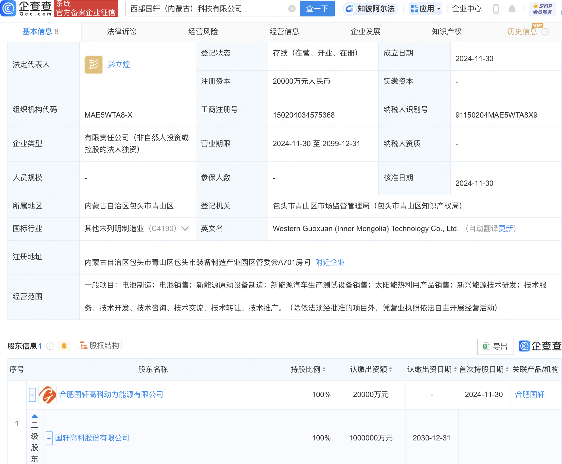This screenshot has height=464, width=562.
Task: Switch to 企业发展 tab
Action: [365, 32]
